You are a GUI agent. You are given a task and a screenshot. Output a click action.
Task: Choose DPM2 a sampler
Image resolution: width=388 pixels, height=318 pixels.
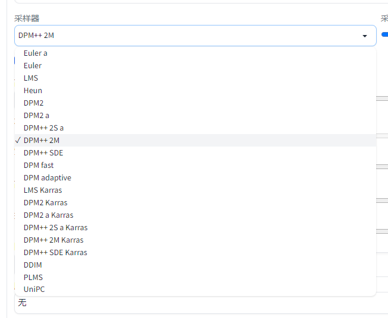tap(36, 116)
